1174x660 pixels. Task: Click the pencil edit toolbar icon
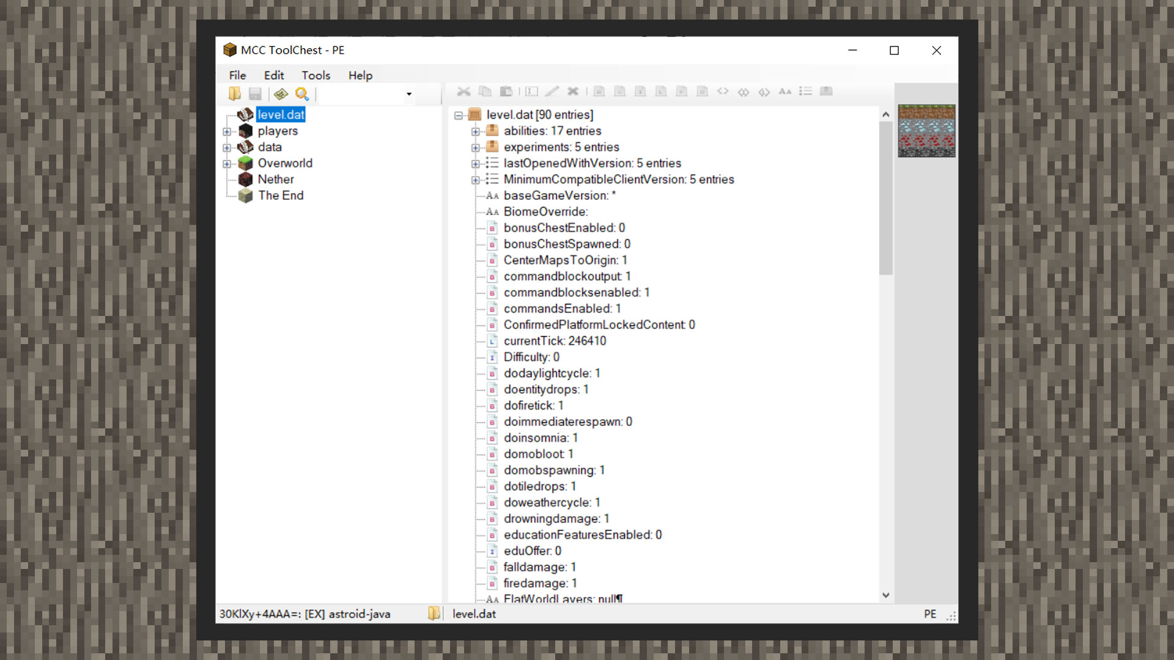coord(552,91)
